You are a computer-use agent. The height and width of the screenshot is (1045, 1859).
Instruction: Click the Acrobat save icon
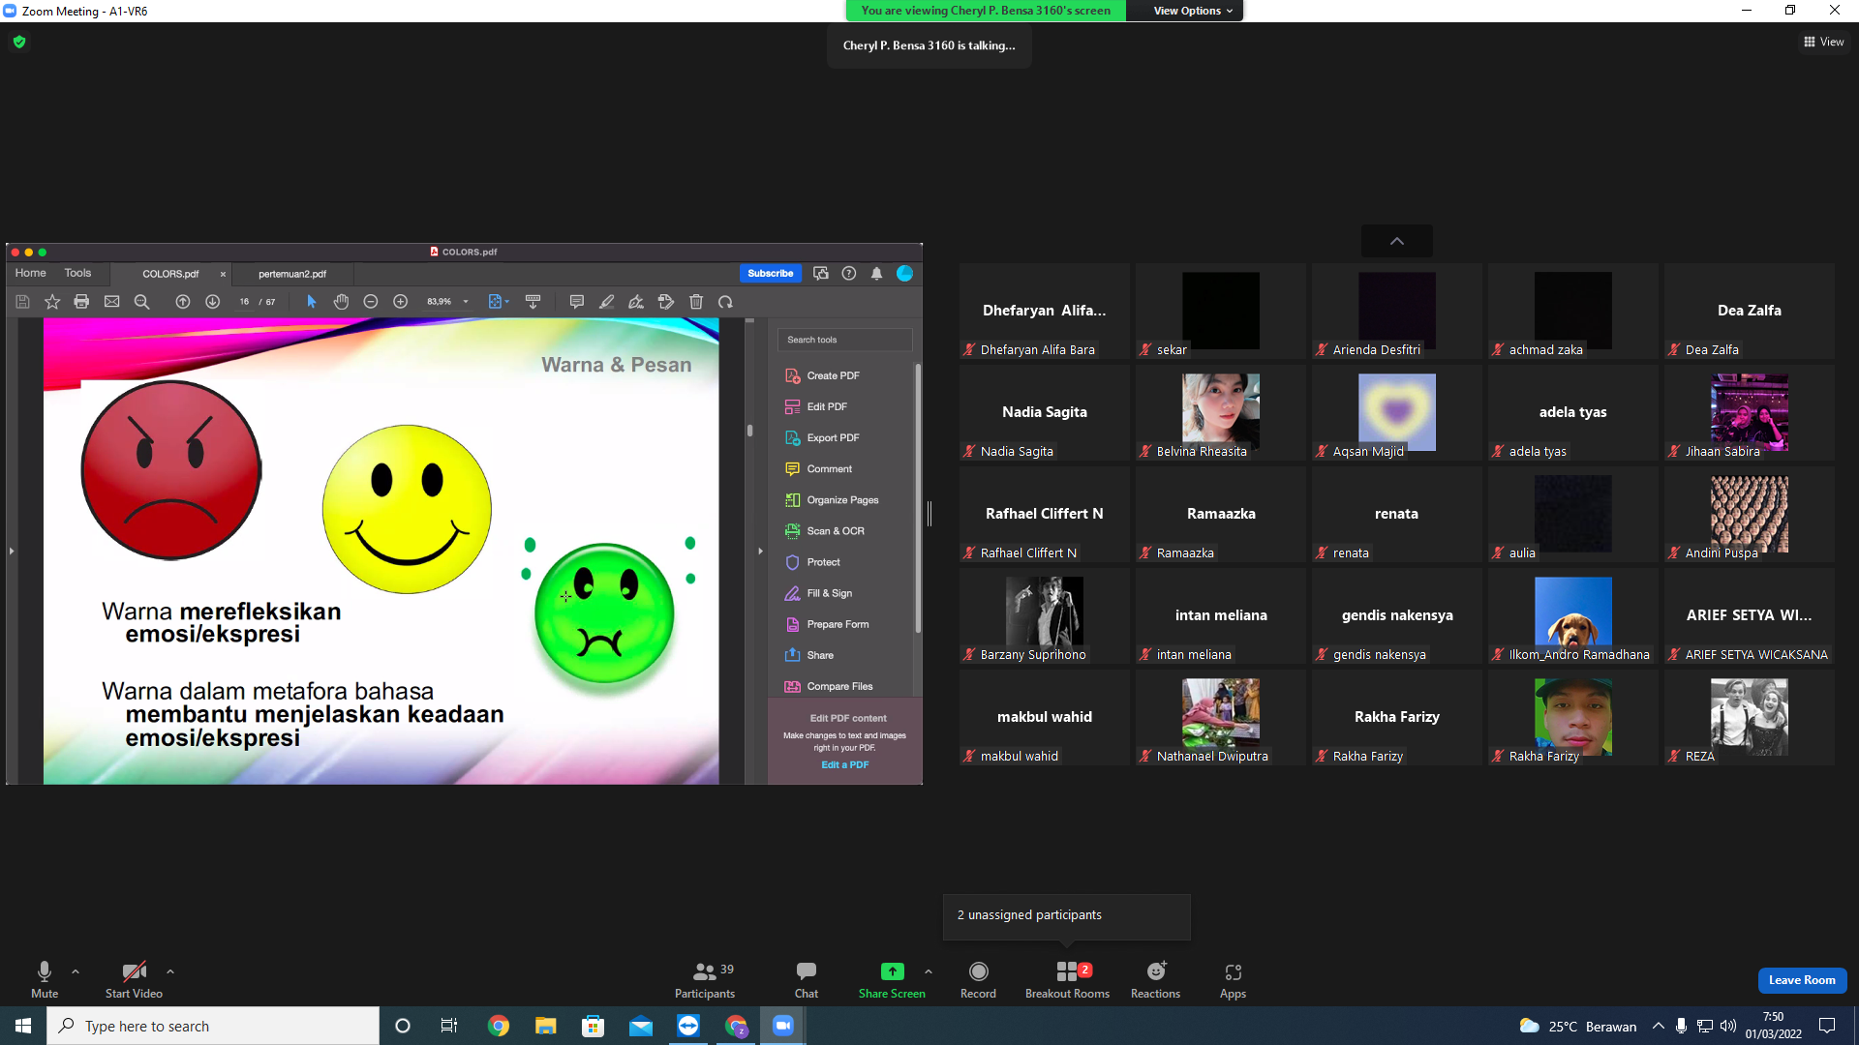[22, 302]
